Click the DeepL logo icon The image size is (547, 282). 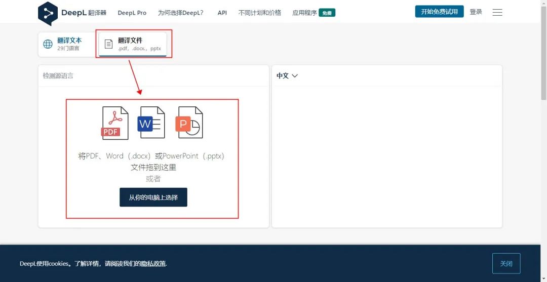coord(48,13)
